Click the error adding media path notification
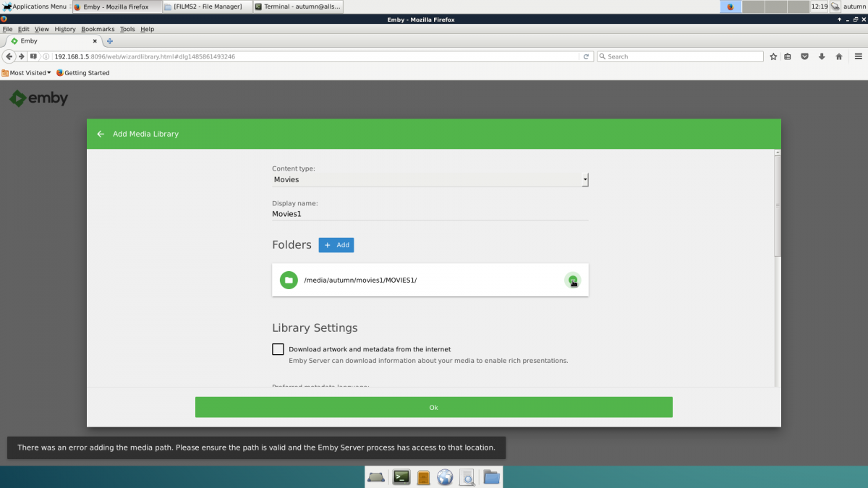The image size is (868, 488). coord(257,448)
